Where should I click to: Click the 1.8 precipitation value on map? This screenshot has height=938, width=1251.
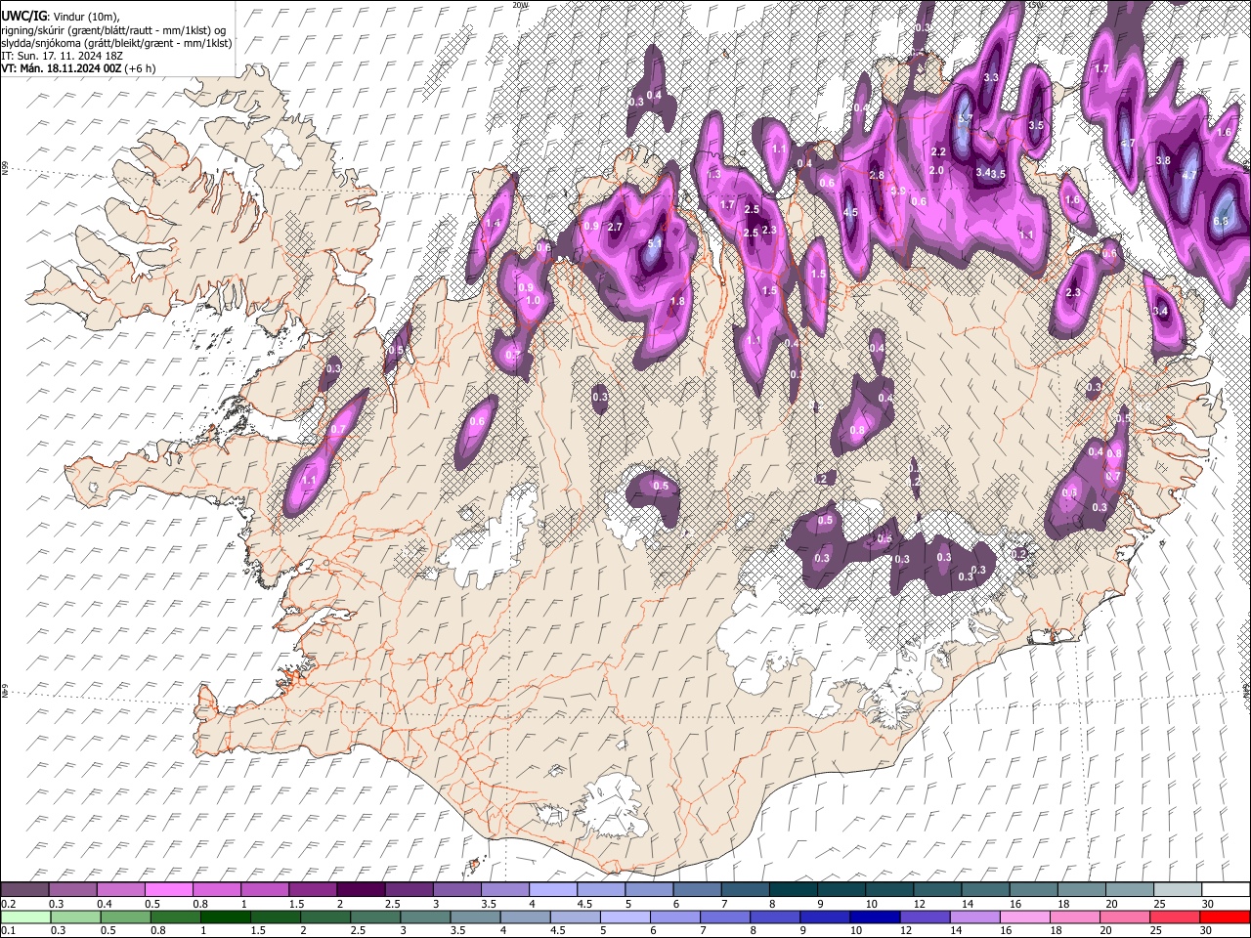click(677, 302)
